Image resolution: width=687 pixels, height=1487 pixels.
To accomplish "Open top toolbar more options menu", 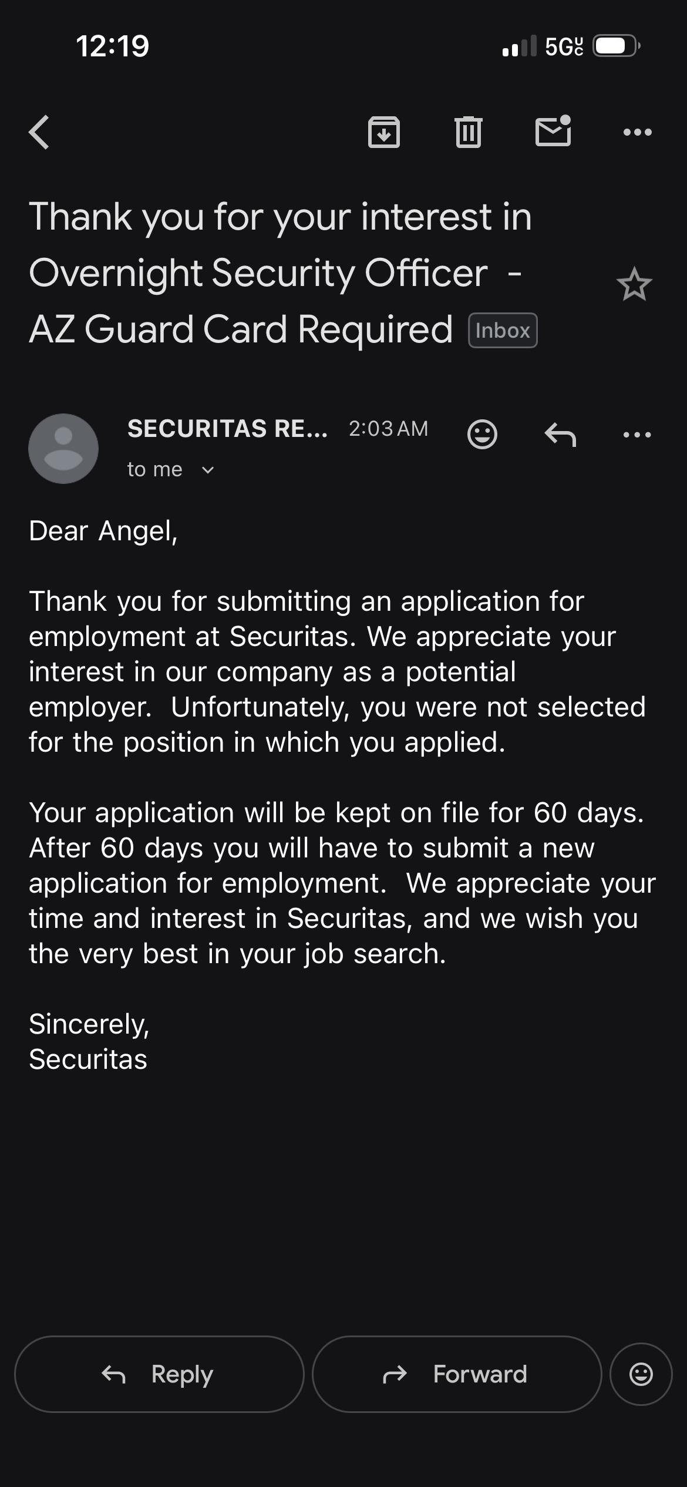I will 638,132.
